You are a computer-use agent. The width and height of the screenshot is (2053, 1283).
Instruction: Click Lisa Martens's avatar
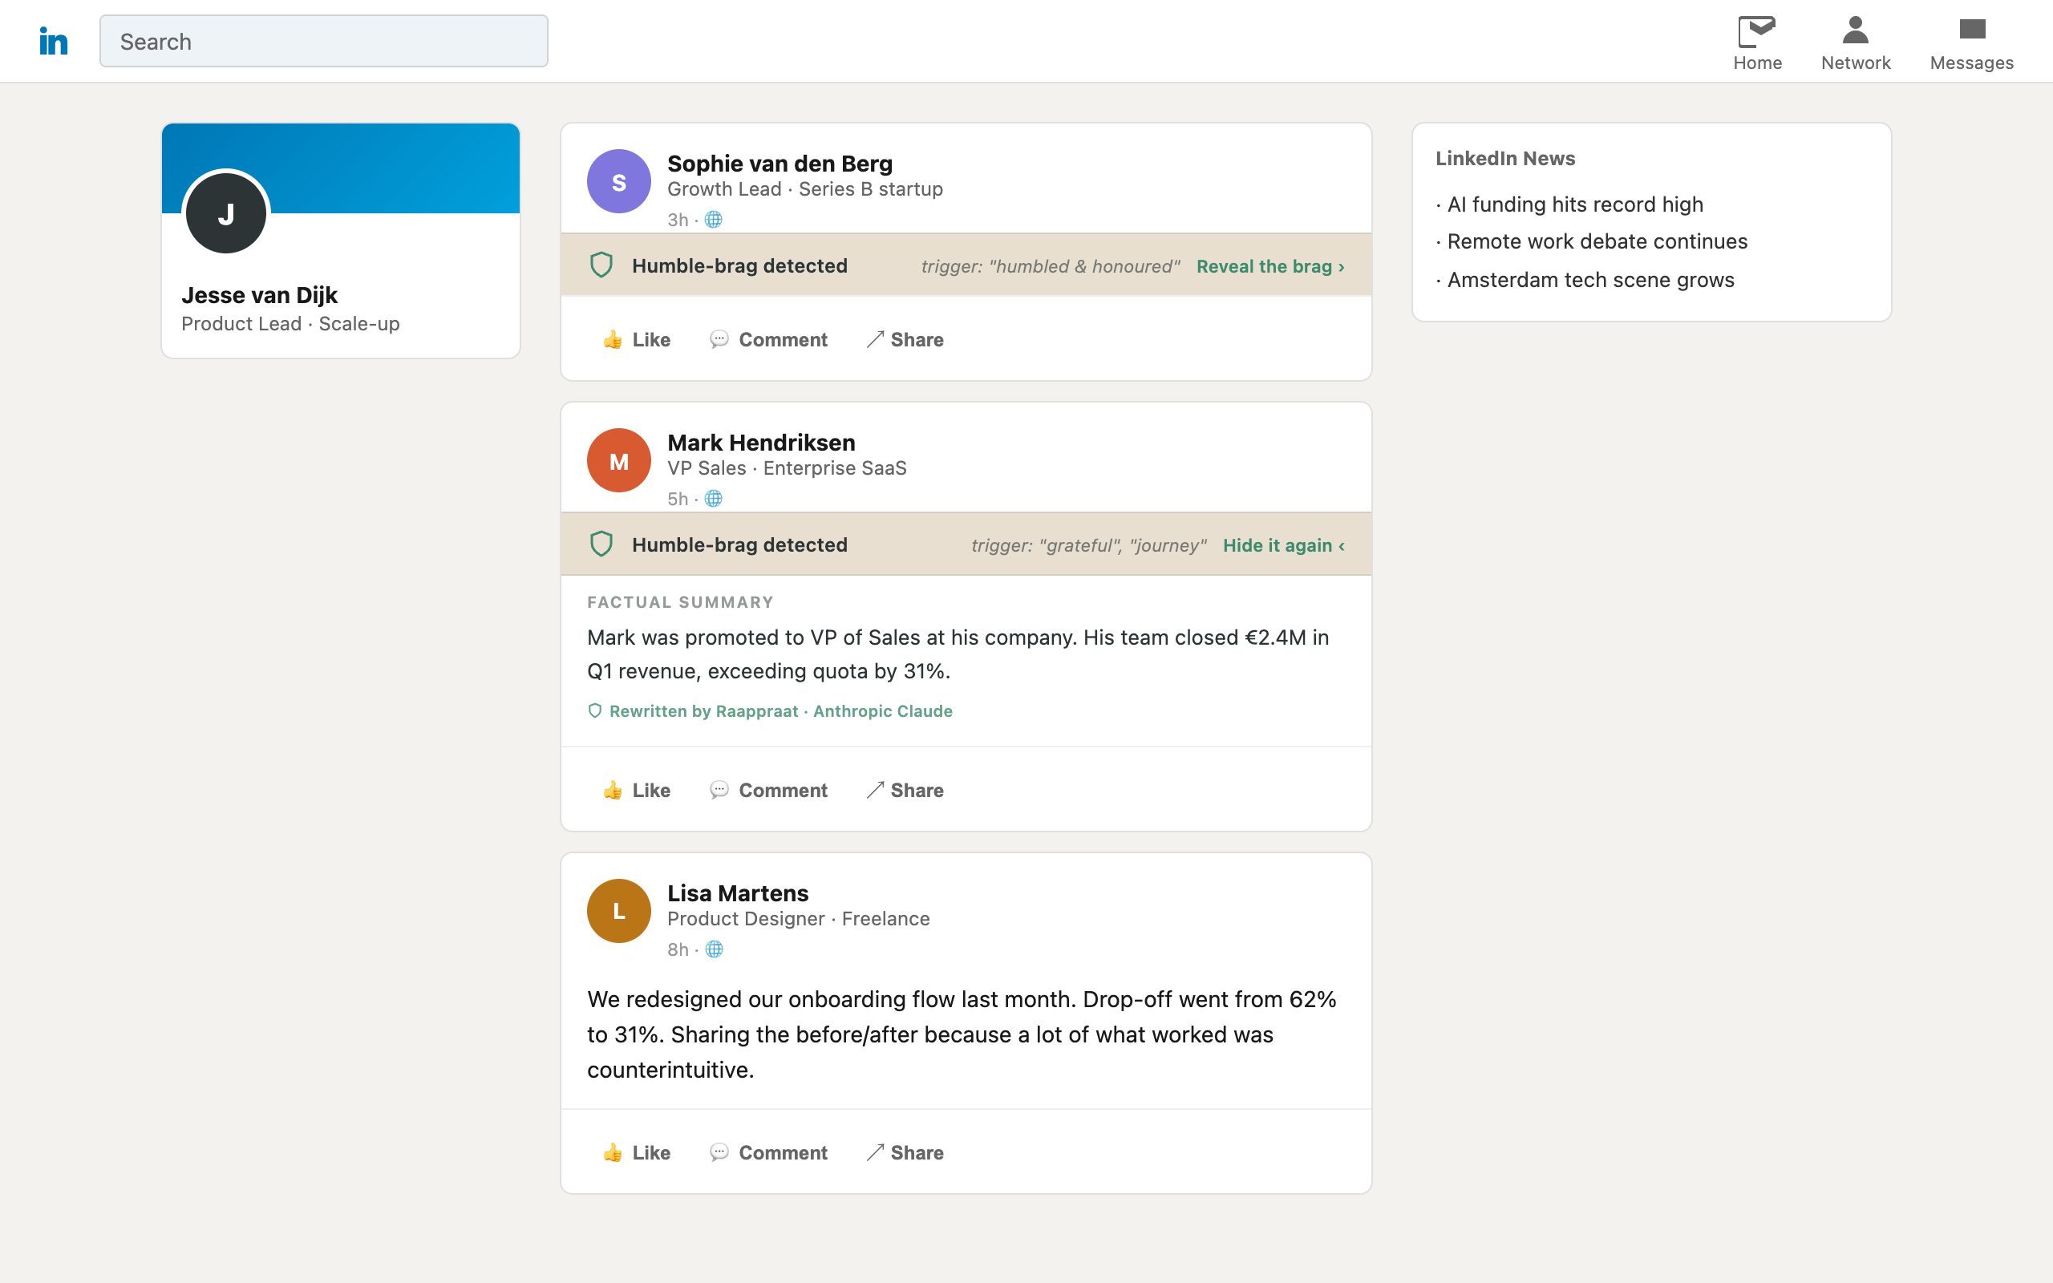tap(618, 910)
